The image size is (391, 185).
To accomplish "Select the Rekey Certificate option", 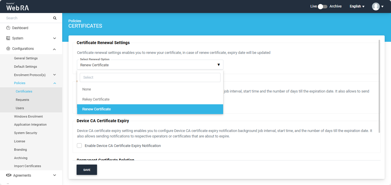I will pos(96,99).
